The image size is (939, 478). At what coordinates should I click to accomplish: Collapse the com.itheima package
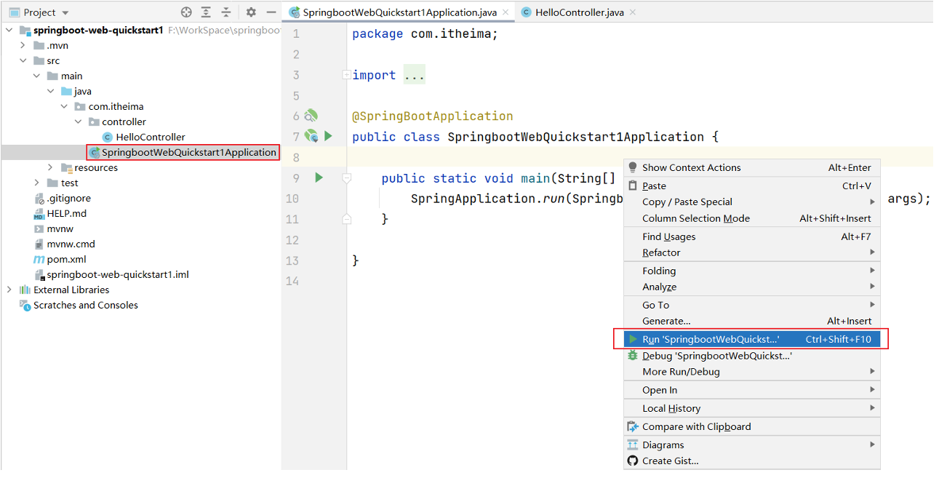point(64,106)
